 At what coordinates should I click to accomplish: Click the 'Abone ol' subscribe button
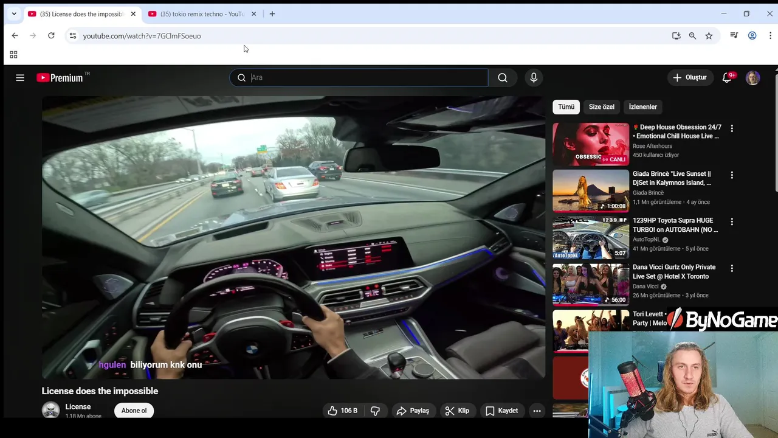pos(134,411)
